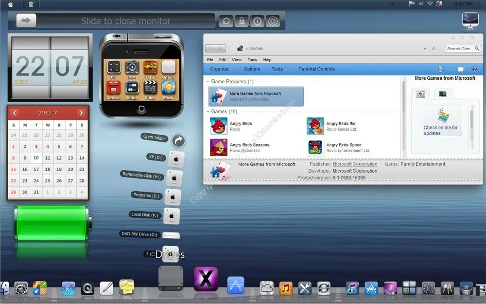The height and width of the screenshot is (304, 486).
Task: Open the Trash icon on the phone widget
Action: pyautogui.click(x=150, y=67)
